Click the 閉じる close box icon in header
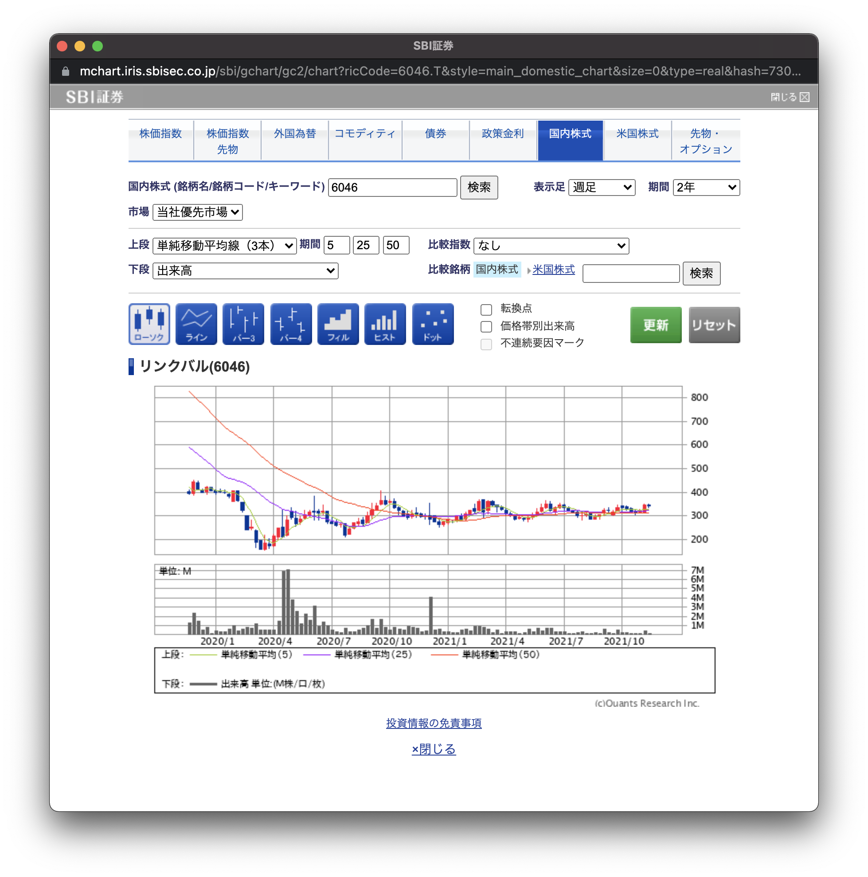 [805, 97]
